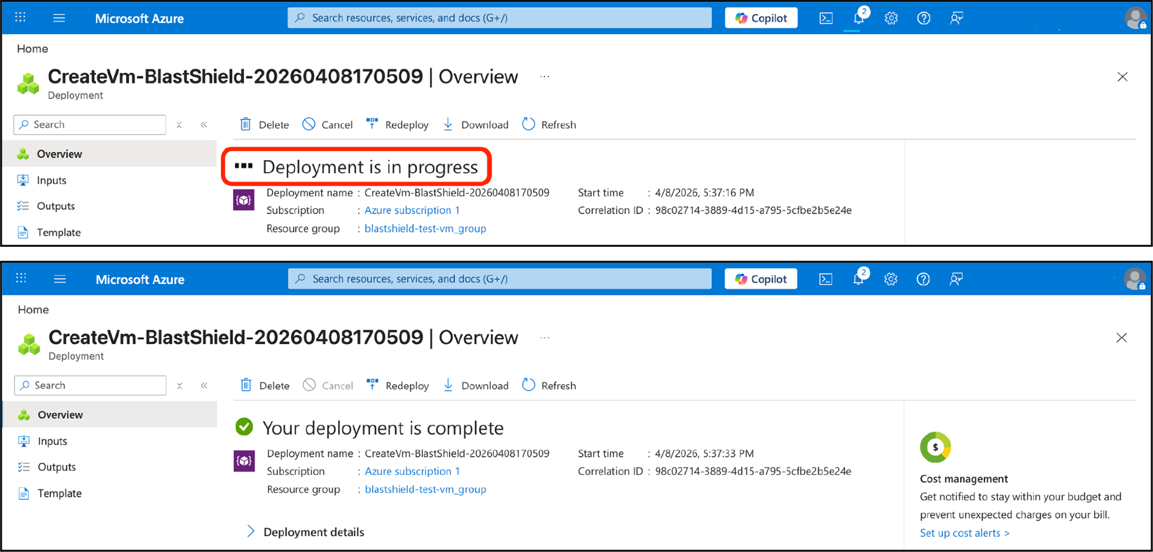Image resolution: width=1153 pixels, height=552 pixels.
Task: Click Microsoft Azure logo text on the completed page
Action: (x=140, y=279)
